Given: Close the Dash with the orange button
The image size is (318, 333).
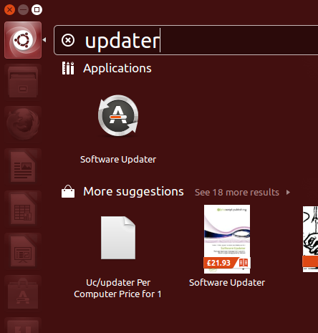Looking at the screenshot, I should [9, 10].
